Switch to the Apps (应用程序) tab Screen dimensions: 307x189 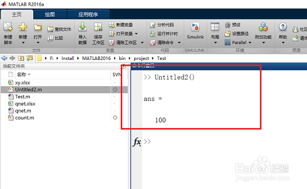(88, 14)
